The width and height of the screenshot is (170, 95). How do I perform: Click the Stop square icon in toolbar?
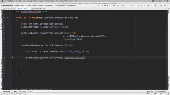pos(144,6)
